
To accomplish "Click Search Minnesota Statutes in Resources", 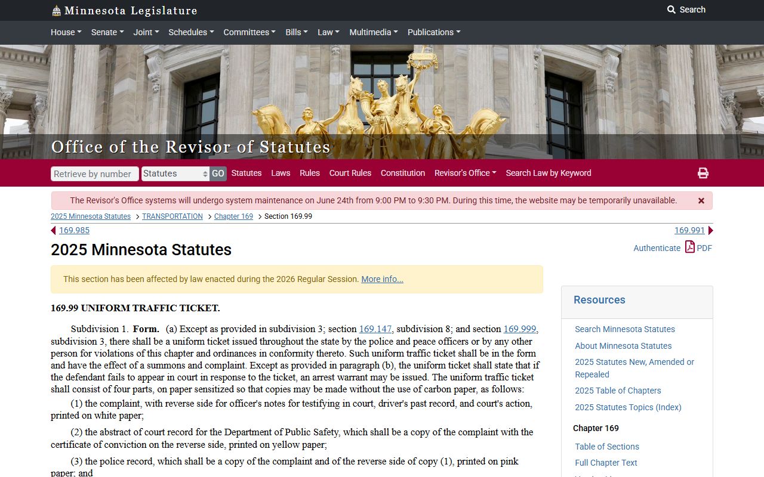I will pyautogui.click(x=625, y=329).
